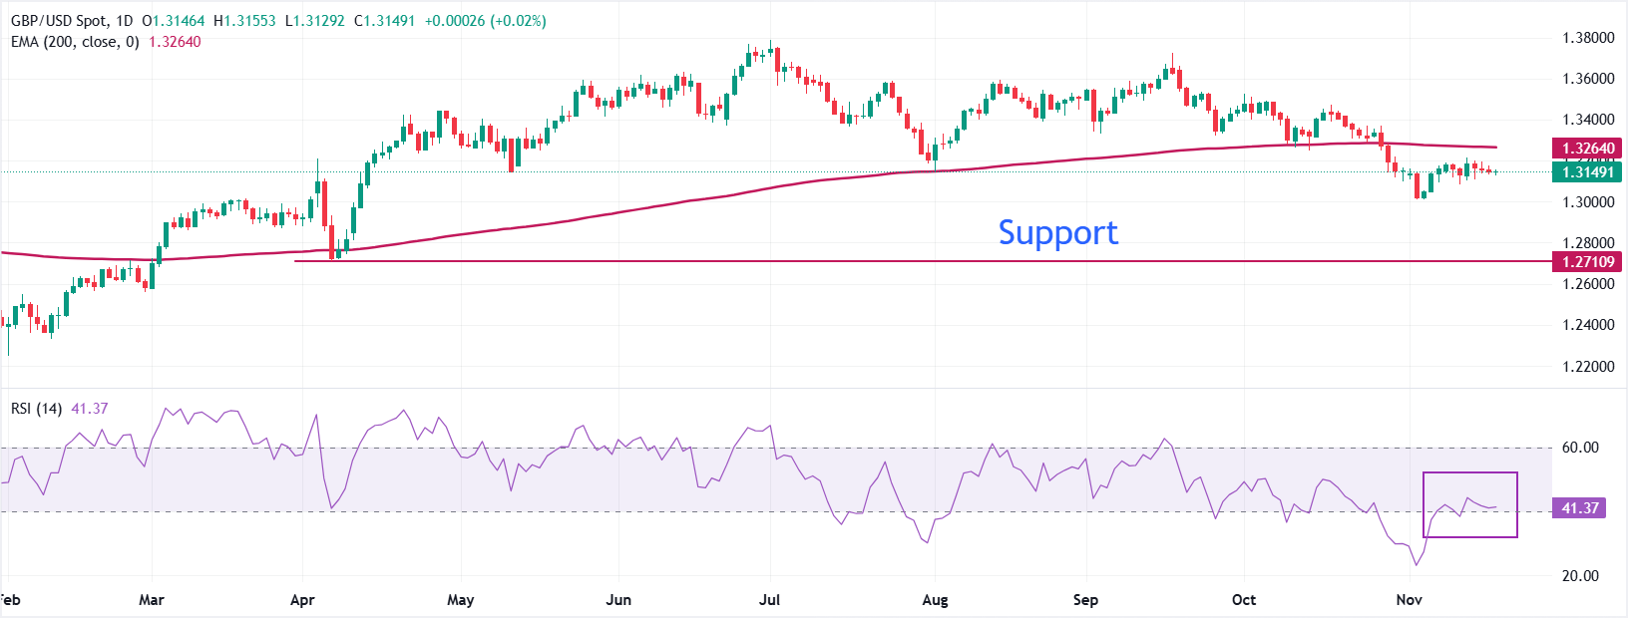
Task: Select the EMA (200, close, 0) indicator label
Action: (75, 42)
